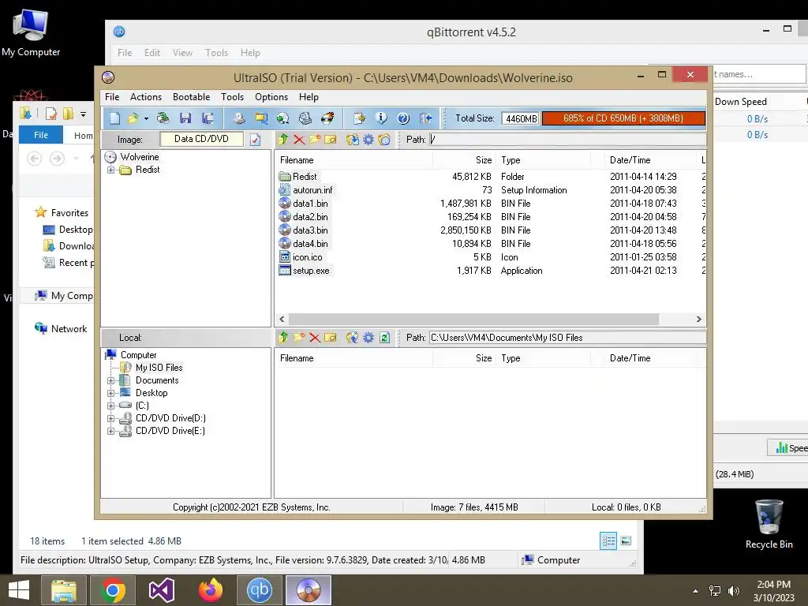Click the horizontal scrollbar in the image file list
The image size is (808, 606).
tap(473, 319)
